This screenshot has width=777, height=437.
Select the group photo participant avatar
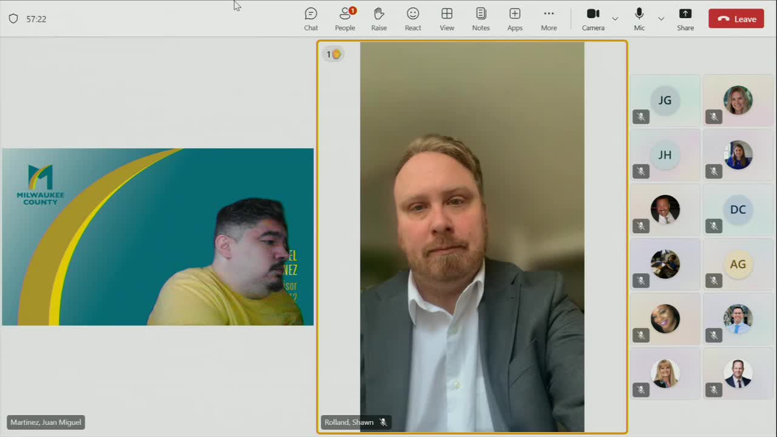[665, 264]
